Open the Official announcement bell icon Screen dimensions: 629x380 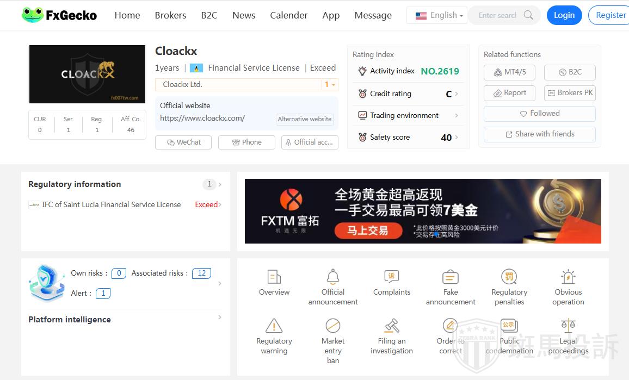pyautogui.click(x=333, y=277)
